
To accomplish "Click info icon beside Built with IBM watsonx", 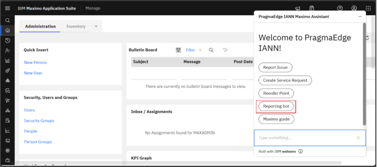I will [300, 152].
